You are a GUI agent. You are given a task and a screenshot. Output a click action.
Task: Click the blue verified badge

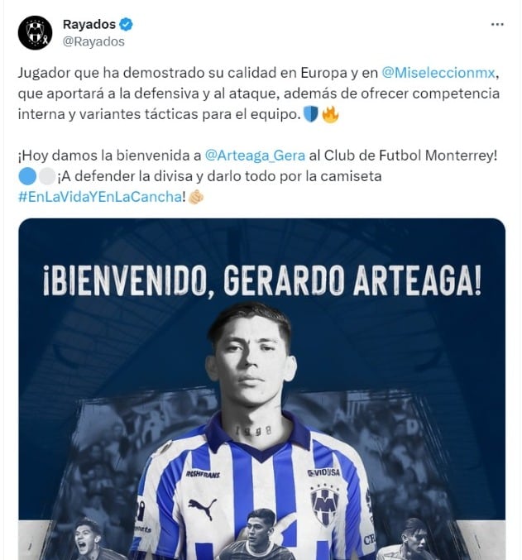(126, 24)
